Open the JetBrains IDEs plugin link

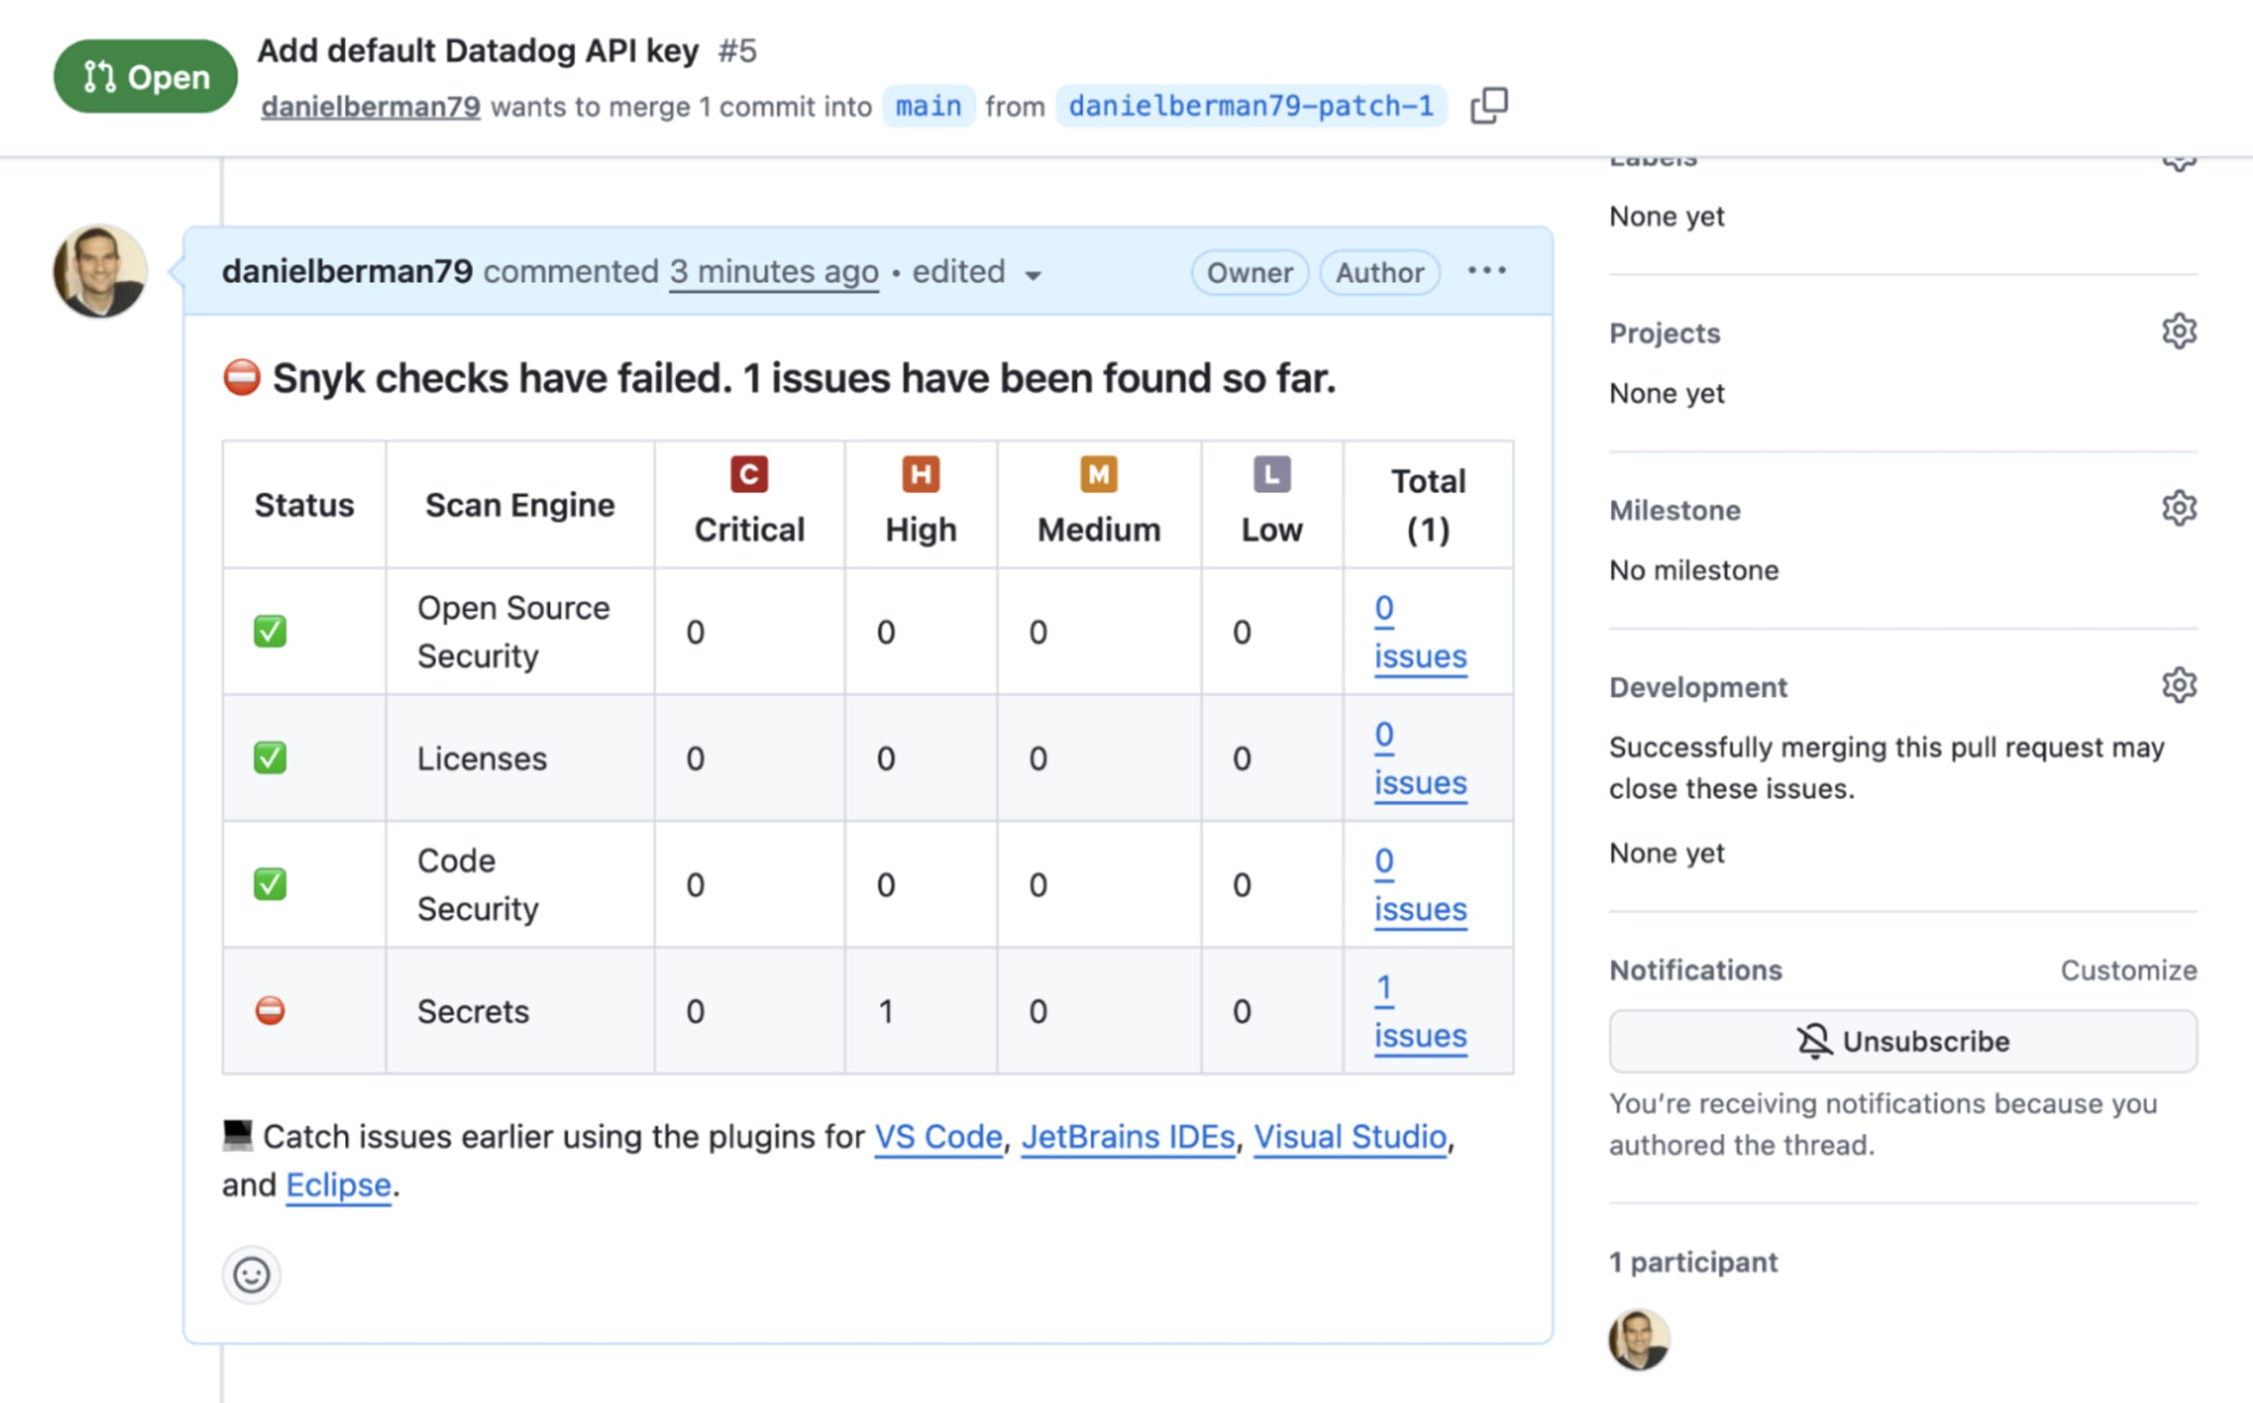point(1128,1136)
